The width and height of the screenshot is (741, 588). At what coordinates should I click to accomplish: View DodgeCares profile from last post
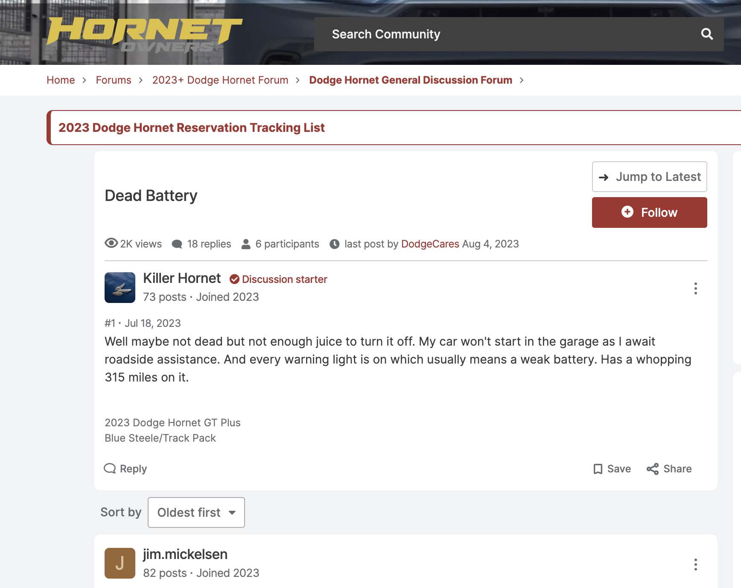pos(430,244)
